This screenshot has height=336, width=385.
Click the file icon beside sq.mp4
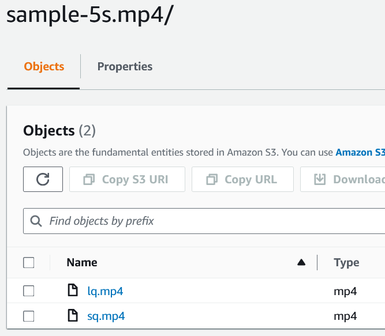pos(73,316)
